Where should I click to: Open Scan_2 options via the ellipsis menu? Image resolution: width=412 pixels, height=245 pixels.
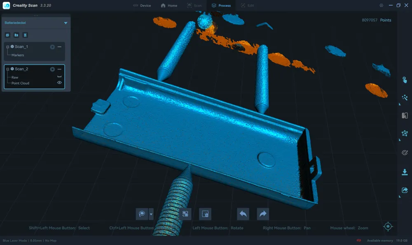(59, 69)
